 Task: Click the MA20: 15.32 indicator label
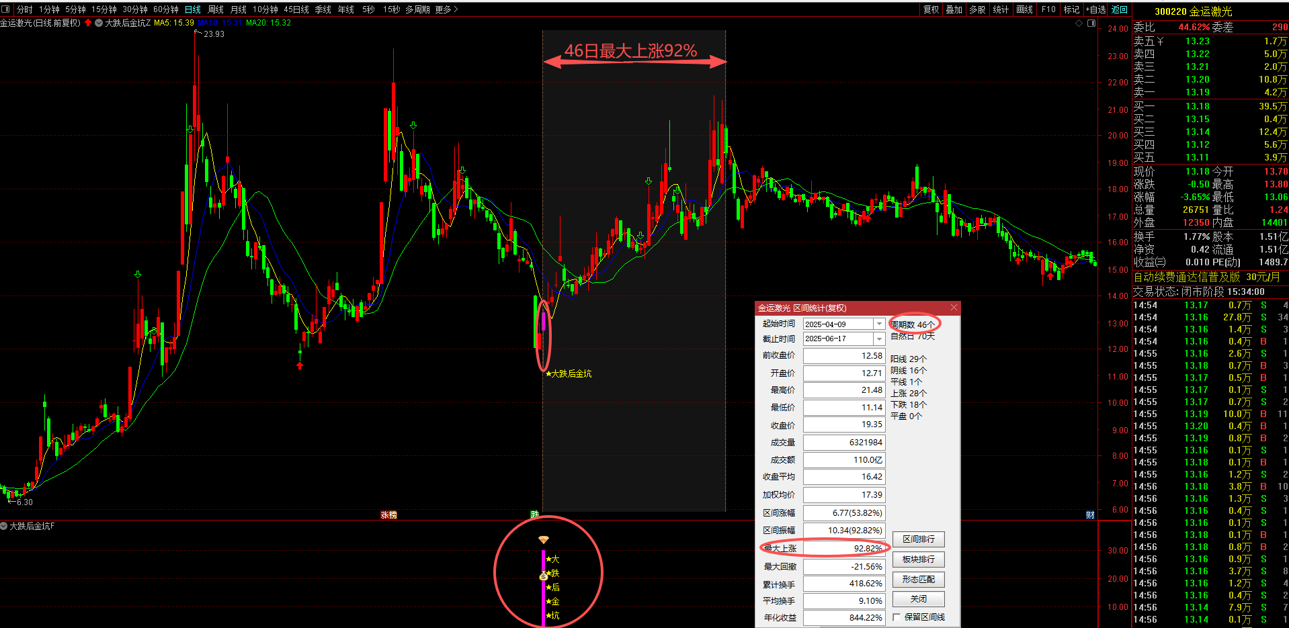(268, 23)
